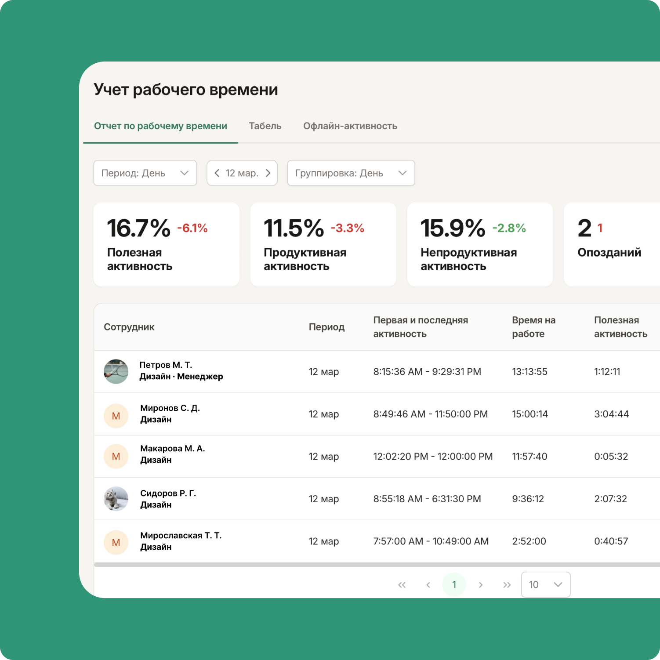This screenshot has height=660, width=660.
Task: Sort by Сотрудник column header
Action: point(129,327)
